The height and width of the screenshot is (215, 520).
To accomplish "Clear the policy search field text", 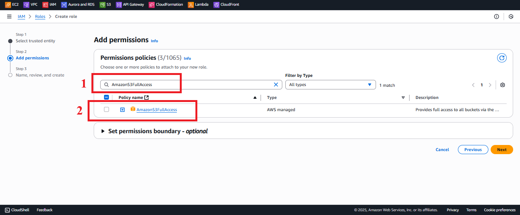I will point(276,85).
